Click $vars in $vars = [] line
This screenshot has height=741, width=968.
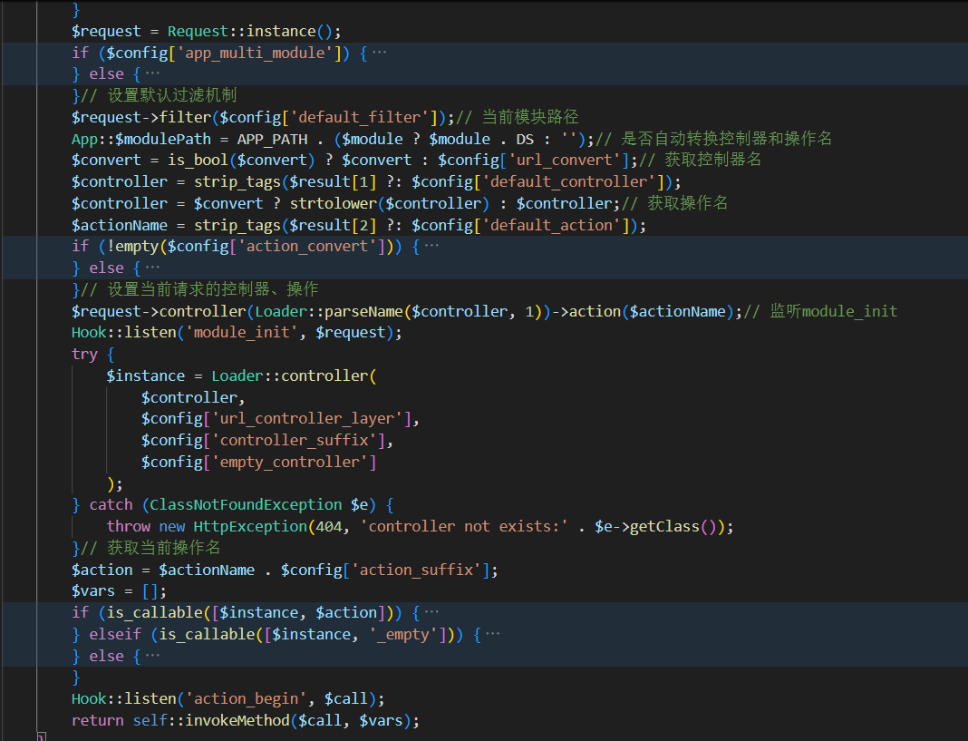[x=92, y=591]
